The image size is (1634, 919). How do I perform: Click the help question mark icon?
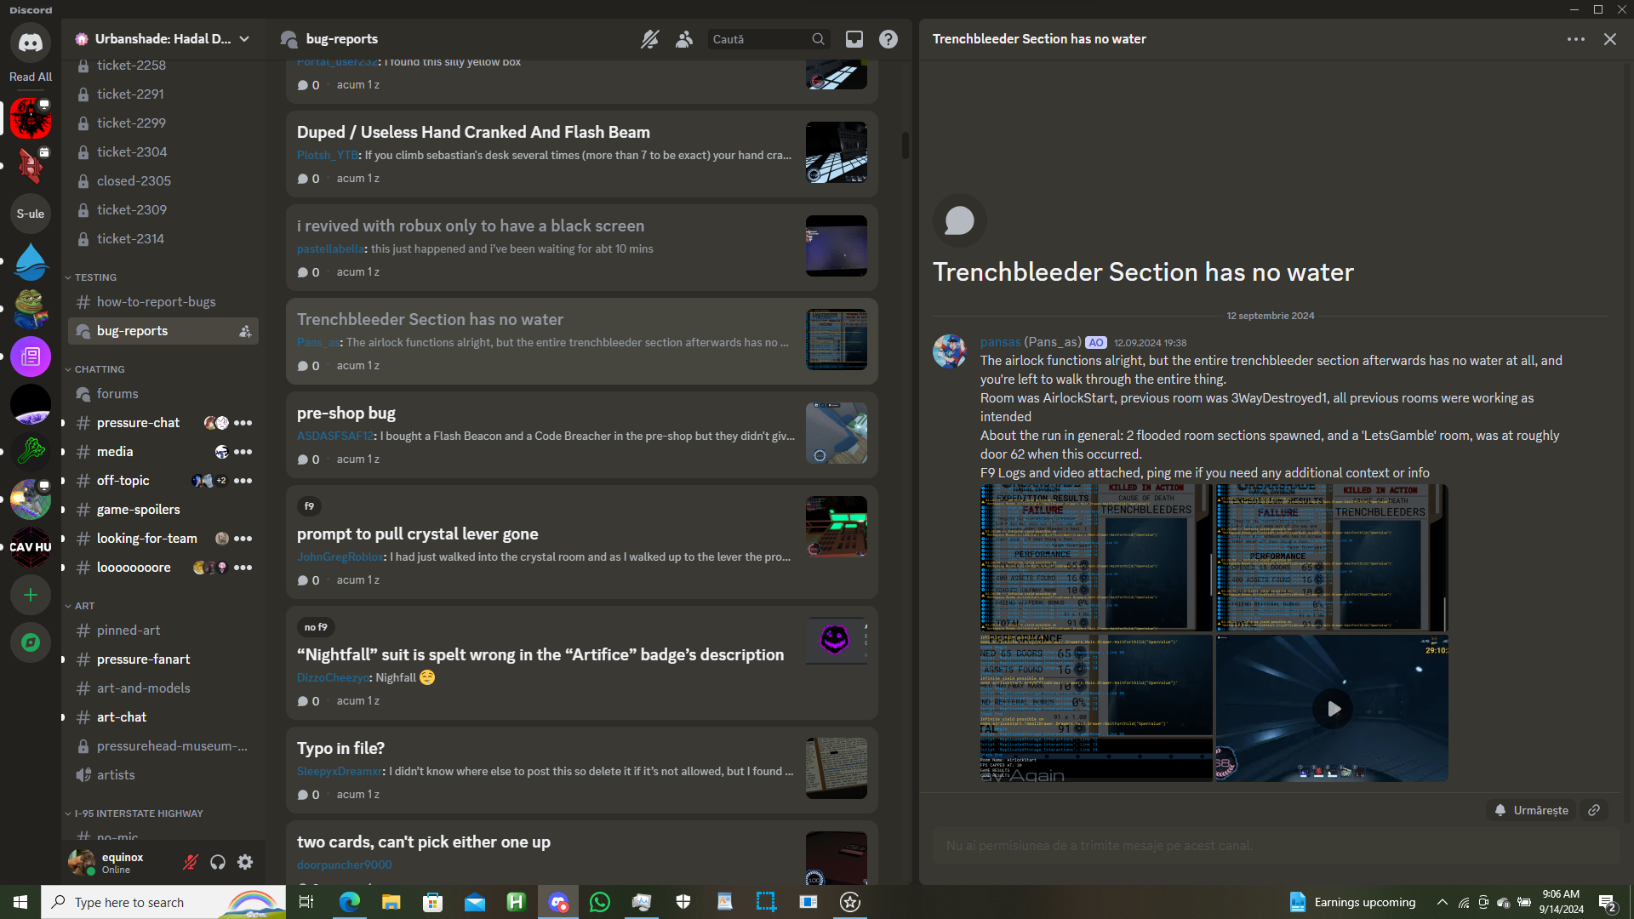click(888, 39)
